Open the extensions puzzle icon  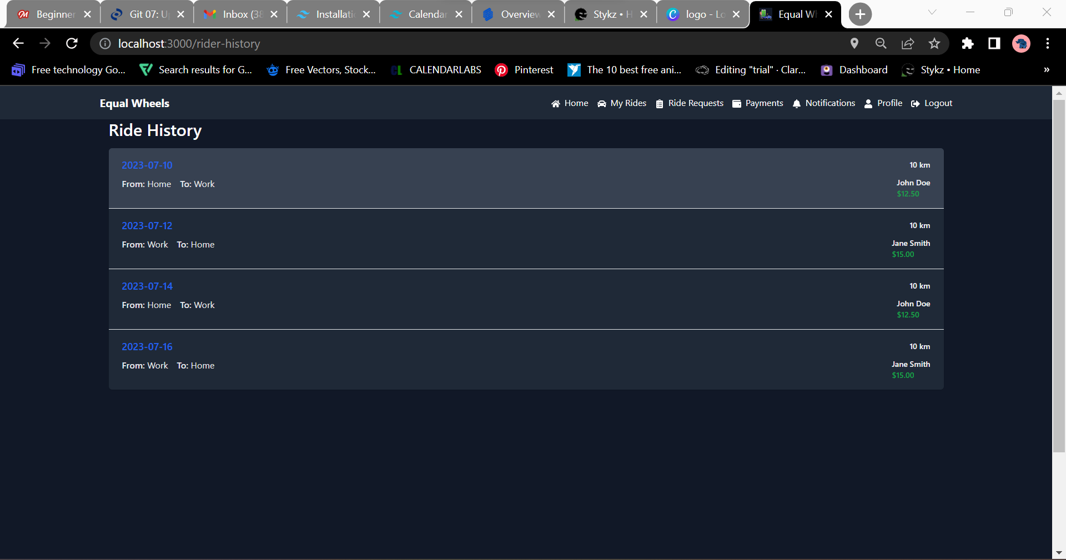(x=968, y=43)
